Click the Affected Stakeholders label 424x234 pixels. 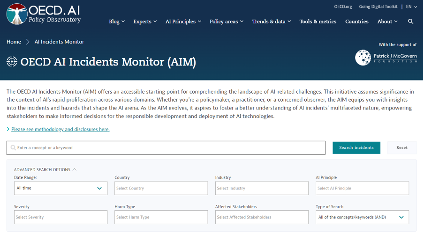coord(236,207)
